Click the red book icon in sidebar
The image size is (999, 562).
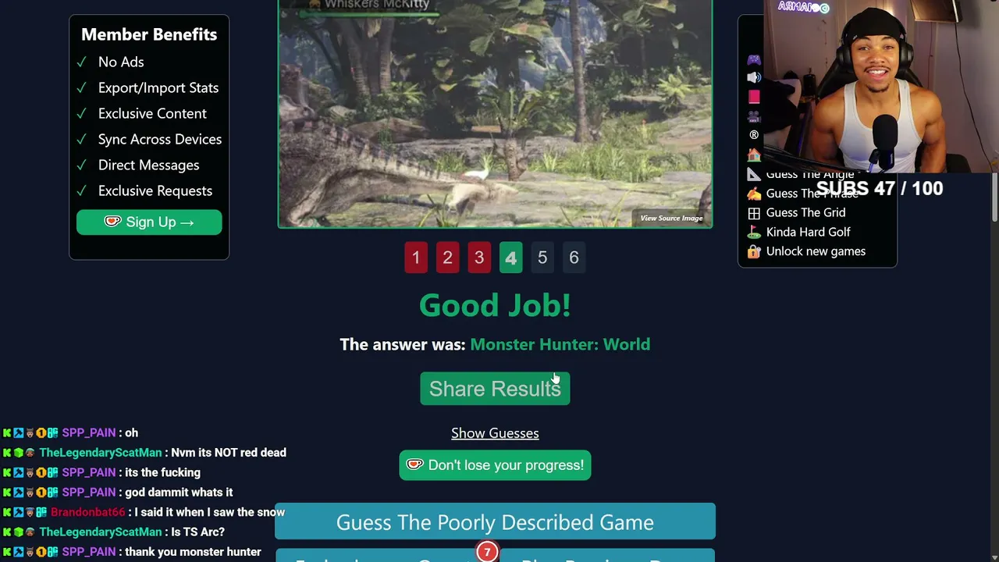(x=754, y=97)
